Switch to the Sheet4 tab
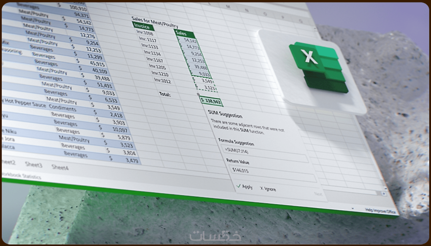This screenshot has width=431, height=246. coord(60,167)
